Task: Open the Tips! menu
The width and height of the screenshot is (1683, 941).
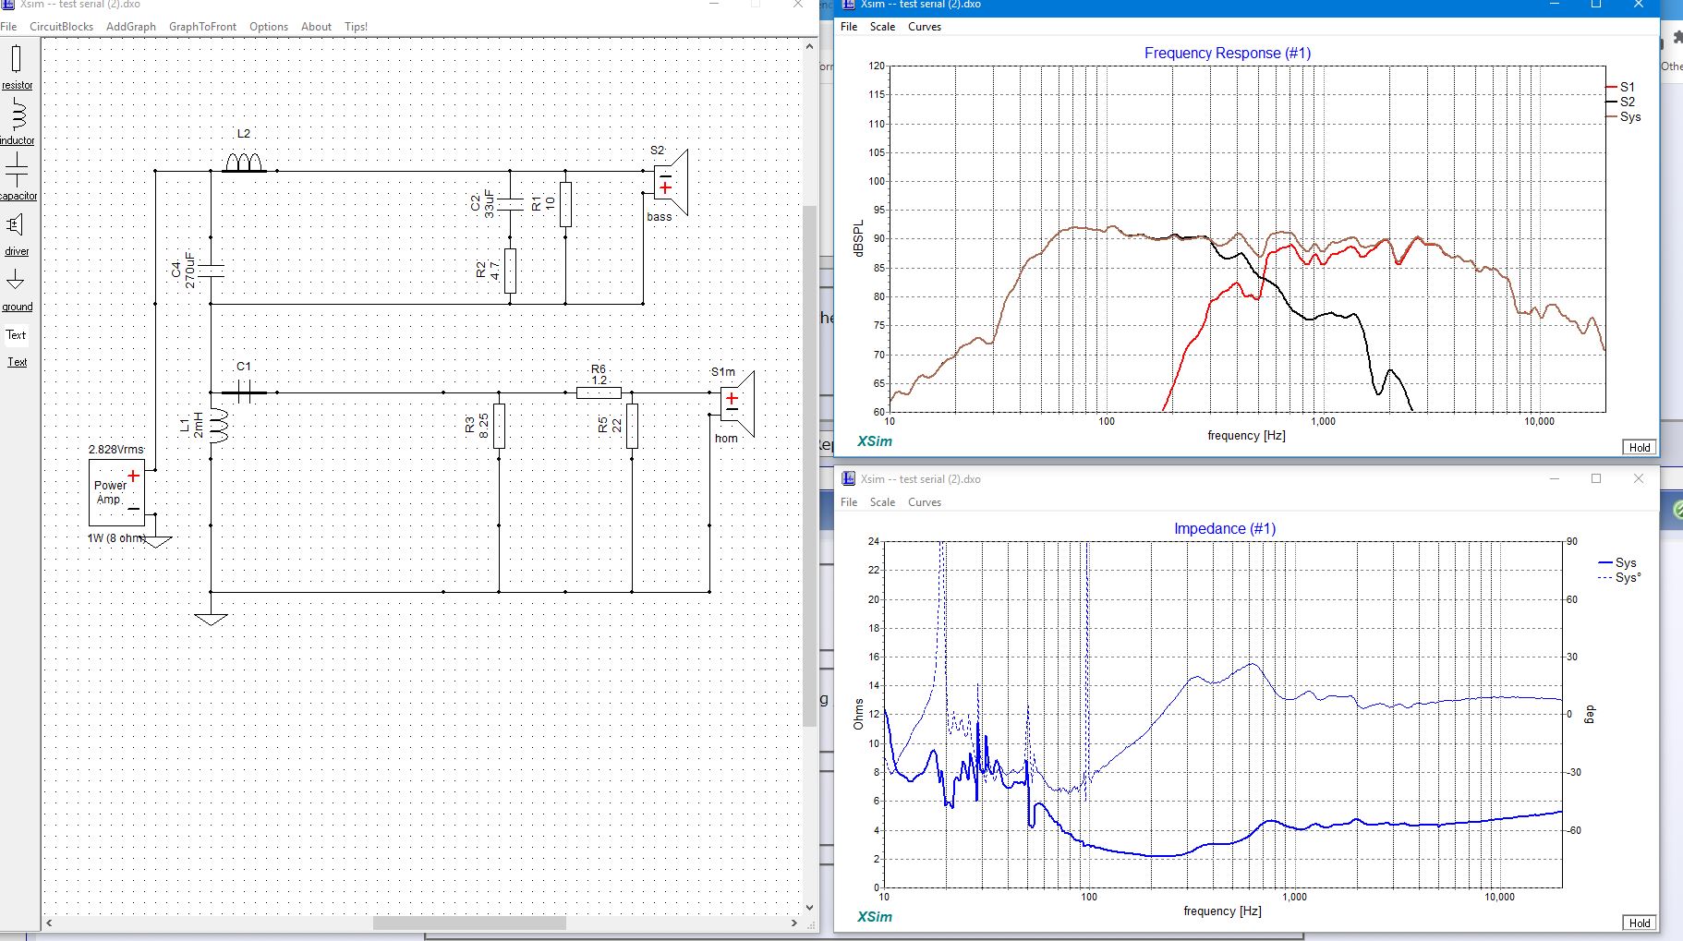Action: point(356,27)
